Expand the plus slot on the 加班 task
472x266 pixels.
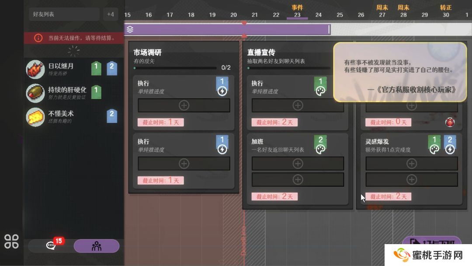point(298,163)
